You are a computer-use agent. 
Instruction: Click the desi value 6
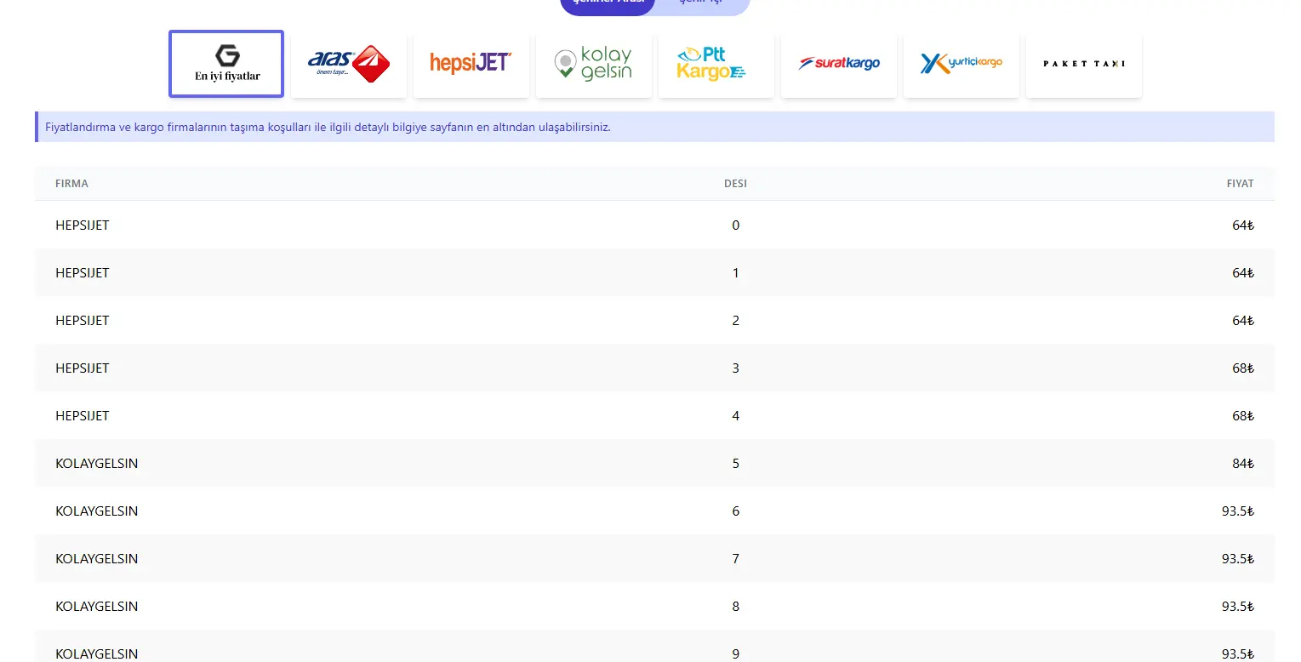[x=736, y=511]
